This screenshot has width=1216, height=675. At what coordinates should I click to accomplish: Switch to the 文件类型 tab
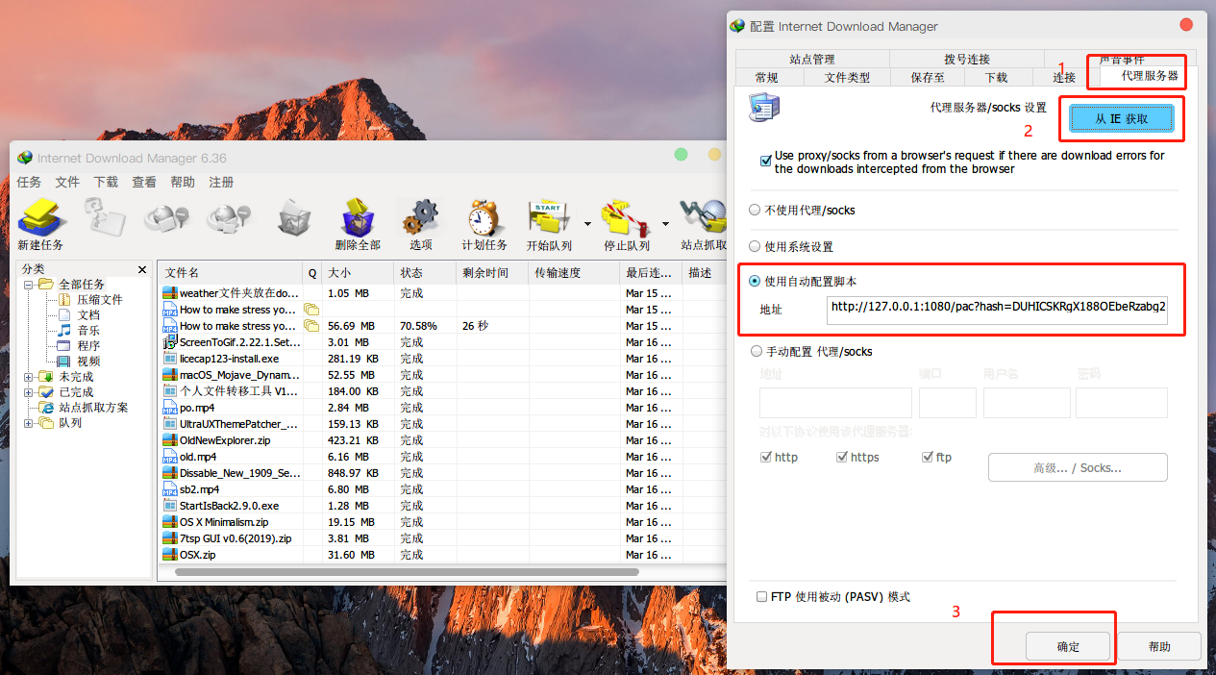847,78
